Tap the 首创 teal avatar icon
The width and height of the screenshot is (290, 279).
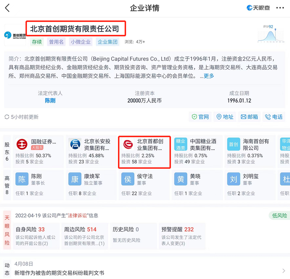(x=234, y=144)
